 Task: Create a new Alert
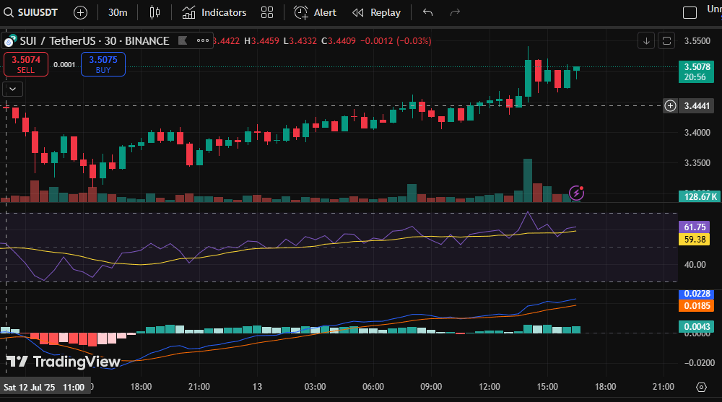(315, 12)
